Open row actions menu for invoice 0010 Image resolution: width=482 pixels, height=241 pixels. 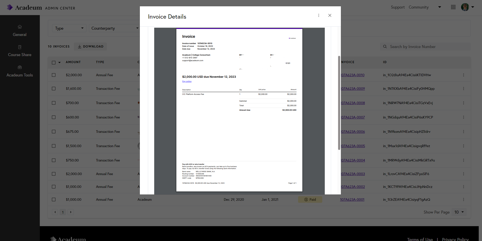click(x=463, y=75)
